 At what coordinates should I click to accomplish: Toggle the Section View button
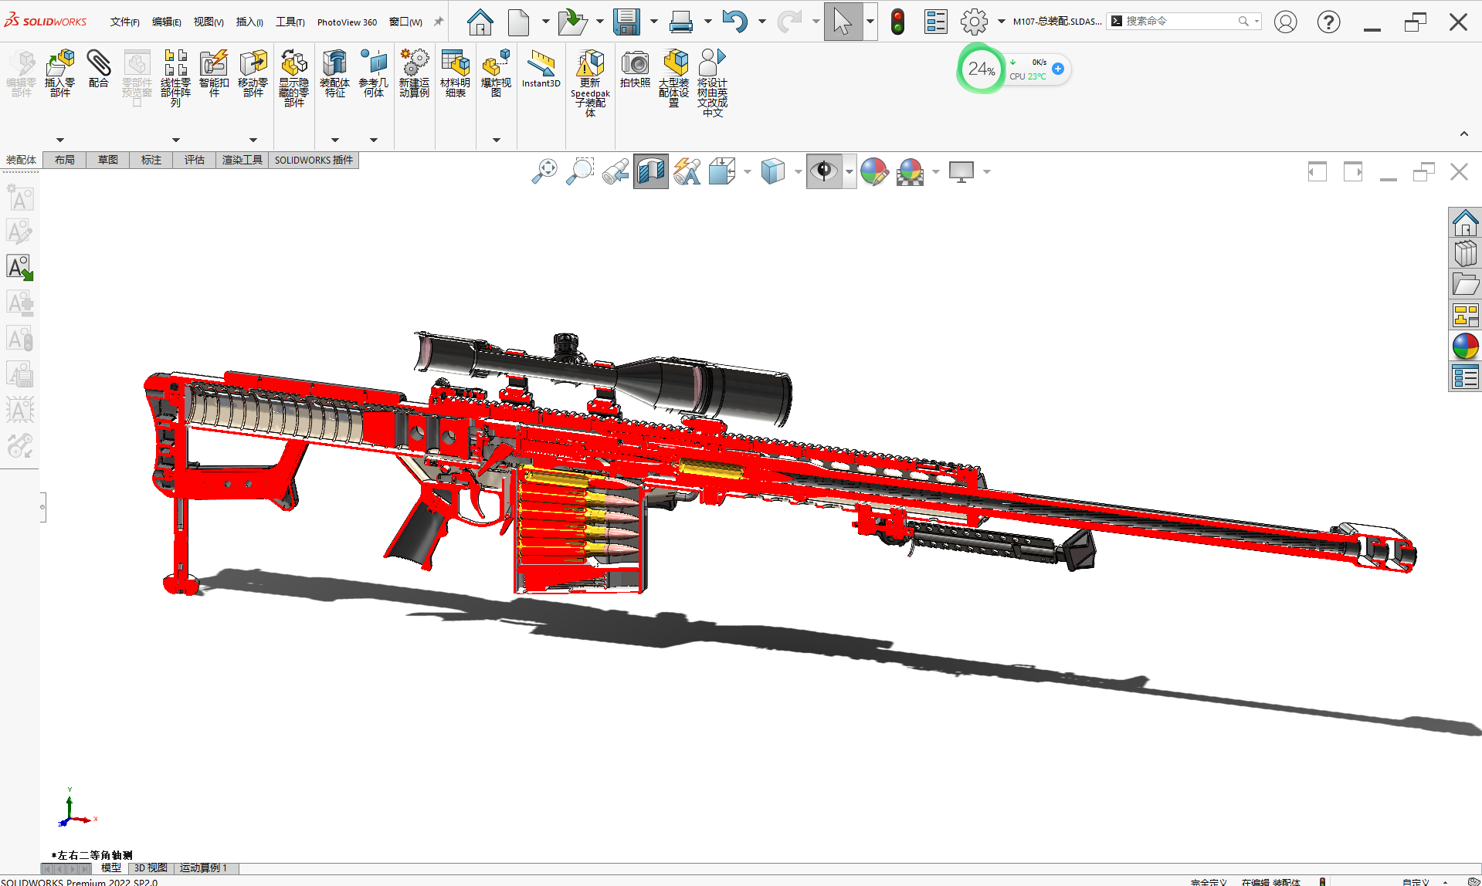pyautogui.click(x=651, y=171)
